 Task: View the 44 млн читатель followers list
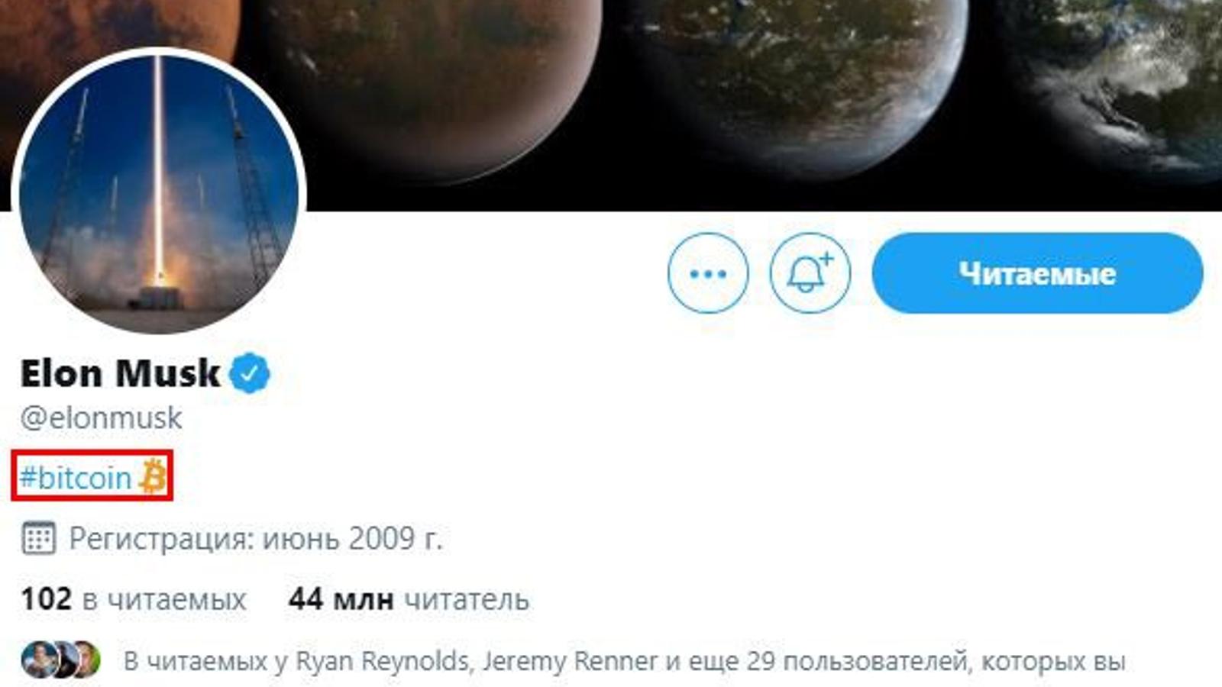[409, 599]
